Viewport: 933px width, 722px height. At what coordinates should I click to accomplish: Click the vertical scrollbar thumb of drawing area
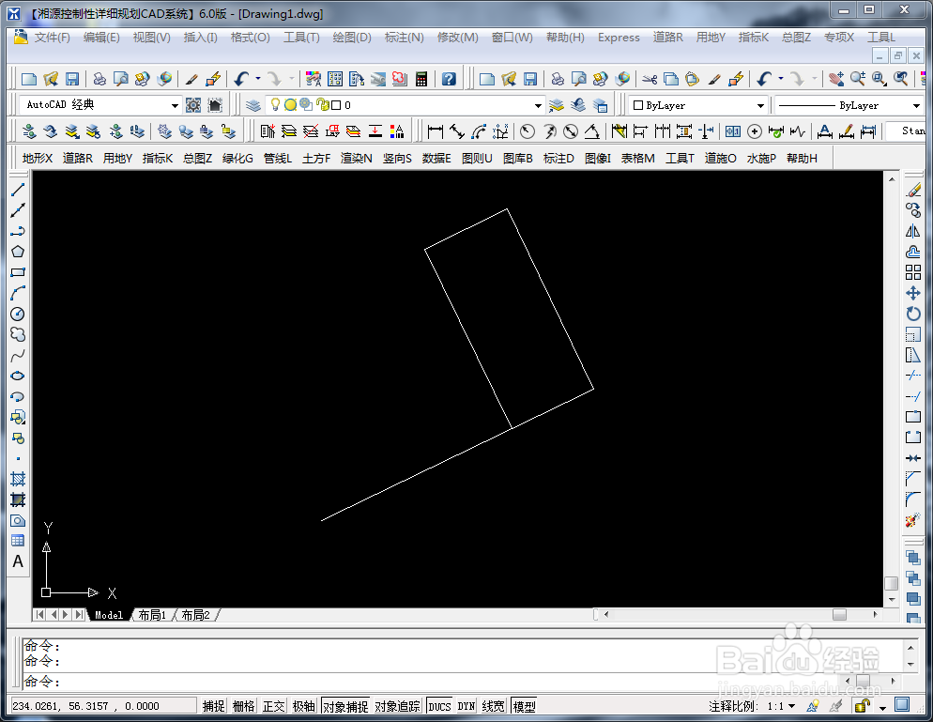click(x=891, y=583)
